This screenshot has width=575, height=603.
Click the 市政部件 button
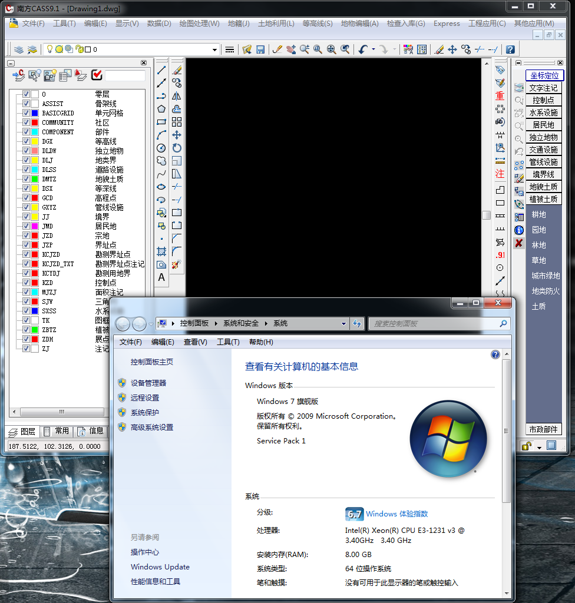(543, 429)
